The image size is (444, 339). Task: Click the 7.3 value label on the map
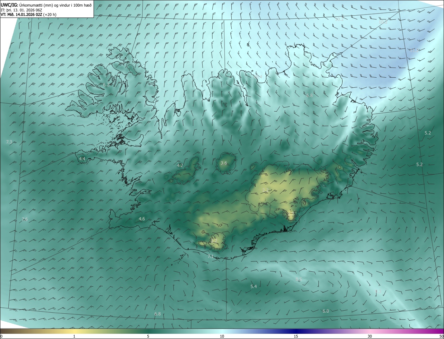(9, 142)
